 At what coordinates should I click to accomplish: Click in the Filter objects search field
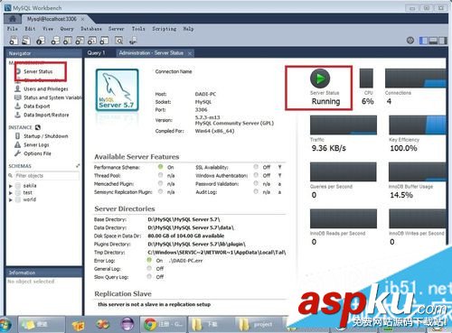46,176
